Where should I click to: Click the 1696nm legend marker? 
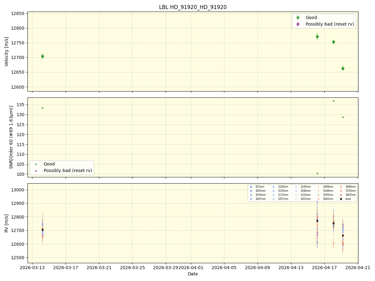click(x=341, y=187)
